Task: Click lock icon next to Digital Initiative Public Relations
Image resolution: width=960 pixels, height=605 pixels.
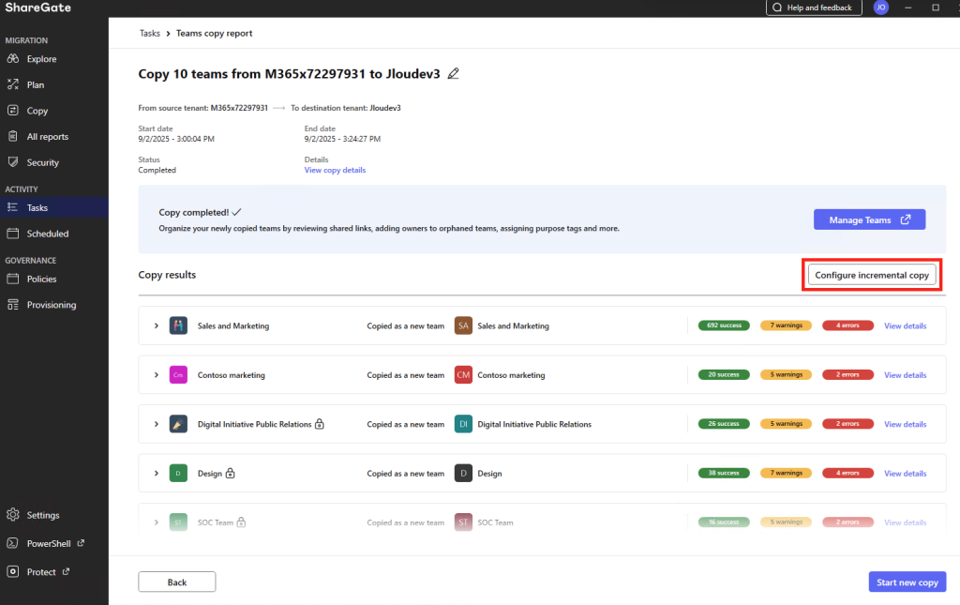Action: pyautogui.click(x=320, y=424)
